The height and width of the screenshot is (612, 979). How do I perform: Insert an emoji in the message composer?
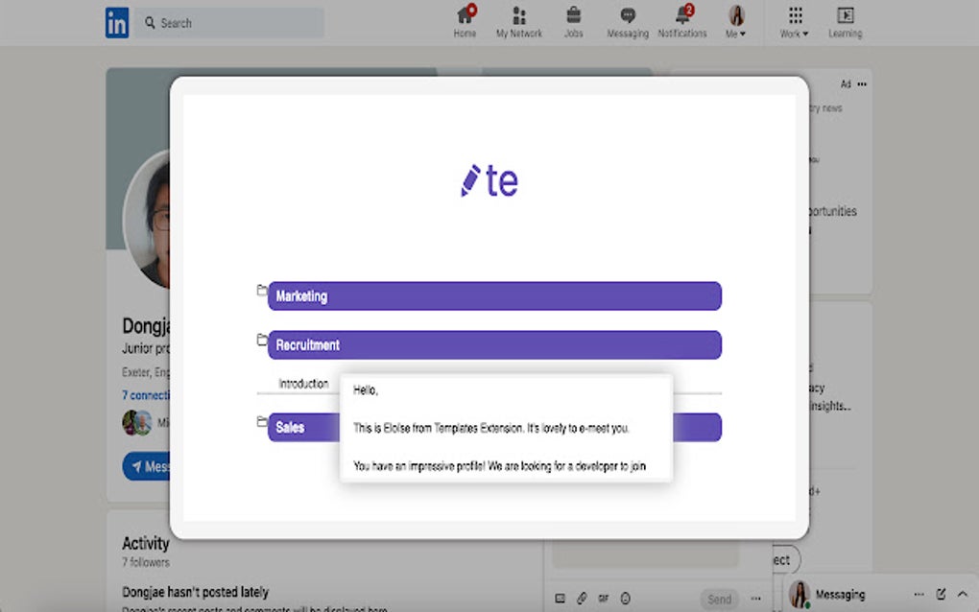point(626,599)
